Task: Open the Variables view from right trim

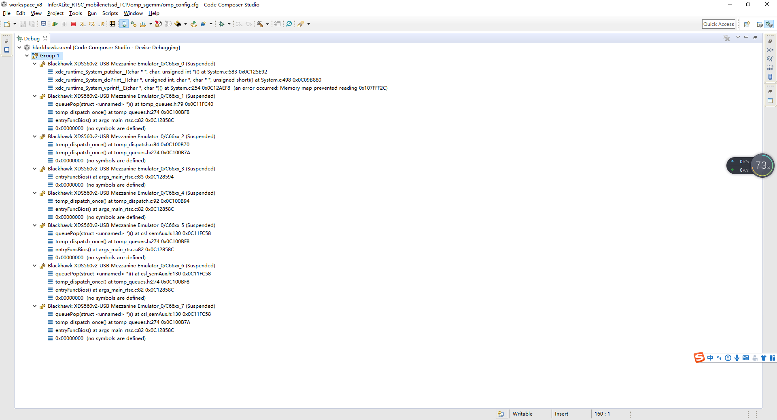Action: (x=770, y=50)
